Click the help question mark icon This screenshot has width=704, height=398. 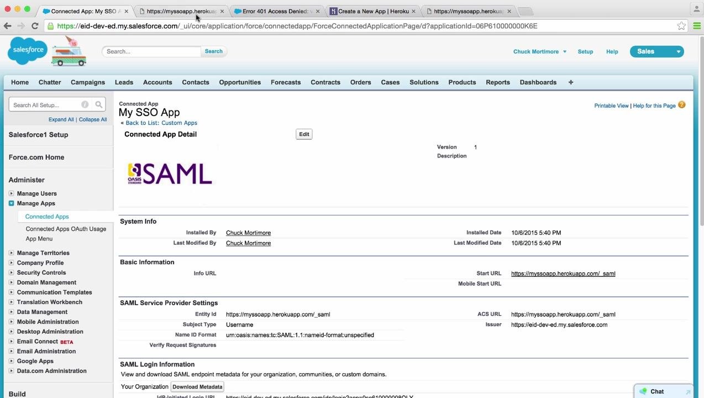coord(681,105)
